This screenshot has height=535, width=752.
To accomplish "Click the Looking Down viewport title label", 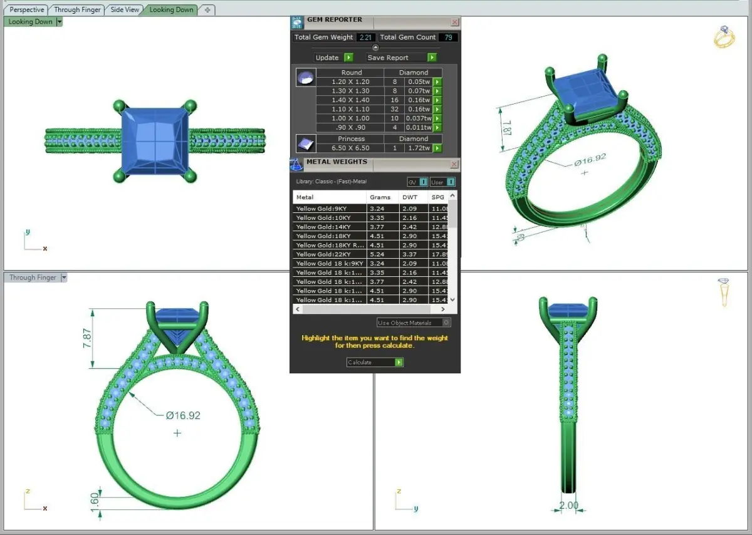I will point(30,22).
